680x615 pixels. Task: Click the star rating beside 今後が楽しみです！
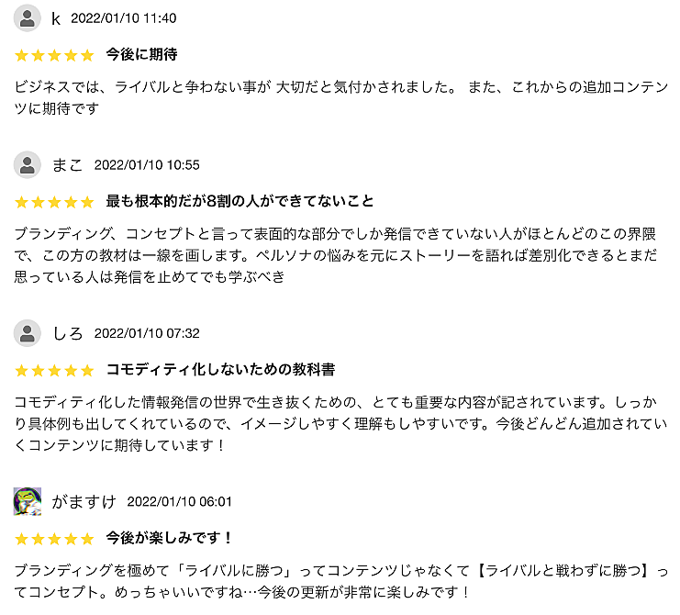54,538
